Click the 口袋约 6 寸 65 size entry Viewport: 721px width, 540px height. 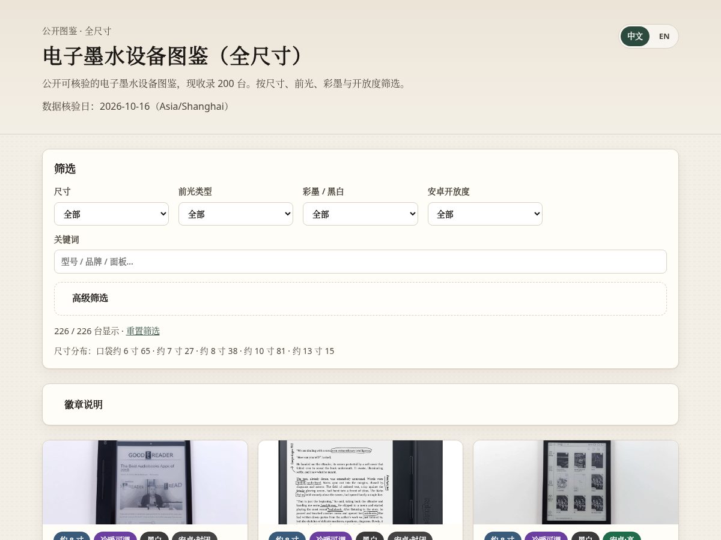pyautogui.click(x=123, y=351)
